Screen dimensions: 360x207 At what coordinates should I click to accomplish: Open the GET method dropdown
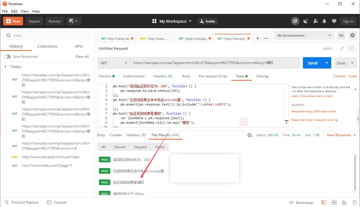pos(114,63)
